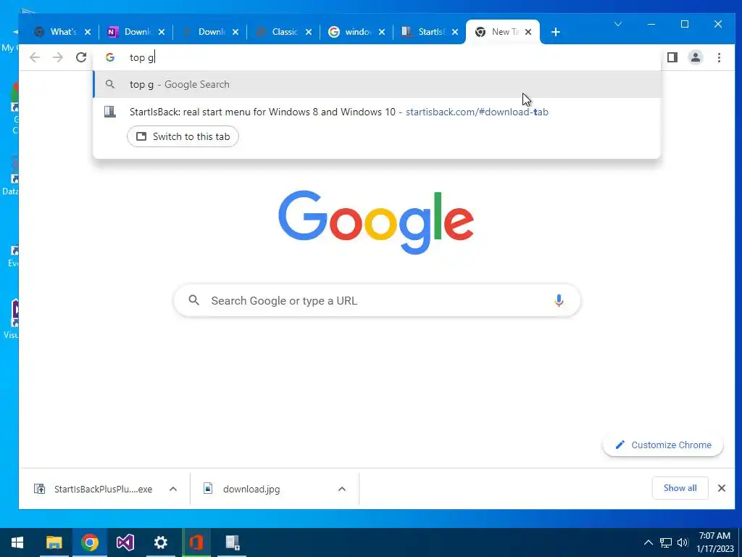Expand options for download.jpg download
The height and width of the screenshot is (557, 742).
coord(342,489)
